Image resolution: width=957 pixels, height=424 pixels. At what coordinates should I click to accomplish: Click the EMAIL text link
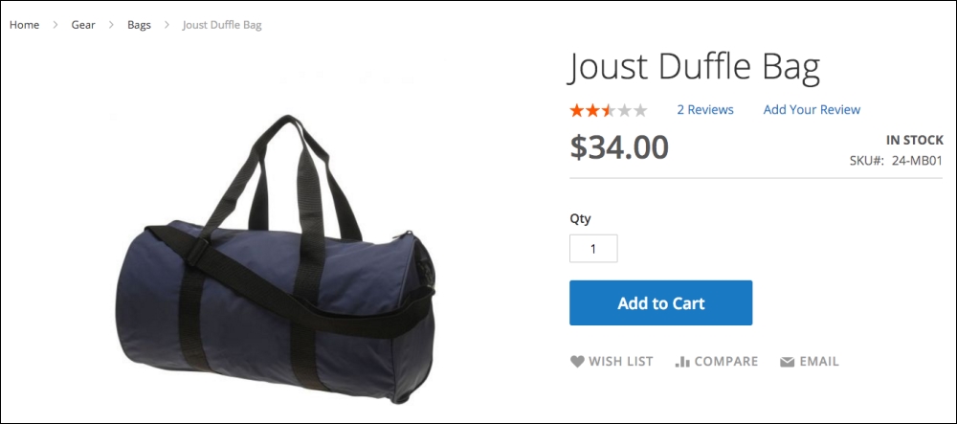click(819, 362)
